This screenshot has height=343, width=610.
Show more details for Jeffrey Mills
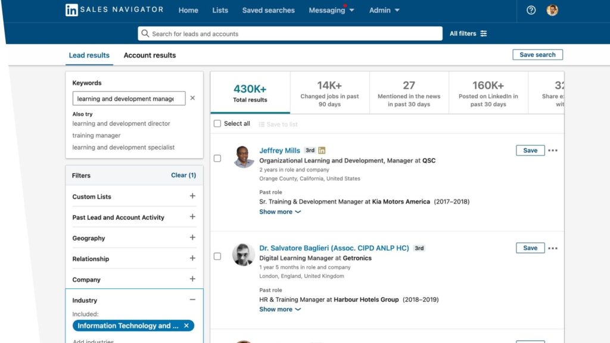[x=280, y=211]
